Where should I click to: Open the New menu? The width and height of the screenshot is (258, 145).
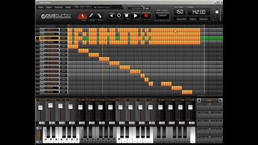[x=40, y=7]
